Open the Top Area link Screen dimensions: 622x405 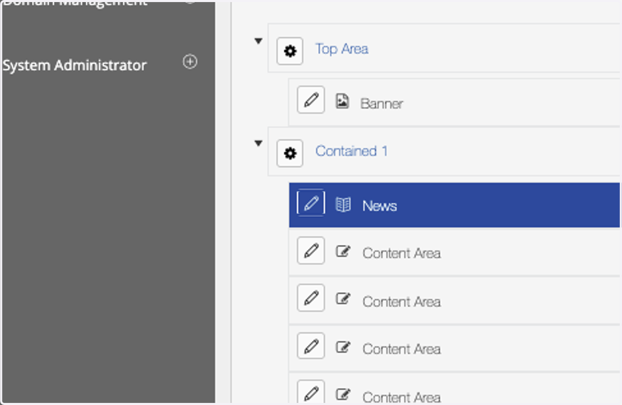pos(342,49)
